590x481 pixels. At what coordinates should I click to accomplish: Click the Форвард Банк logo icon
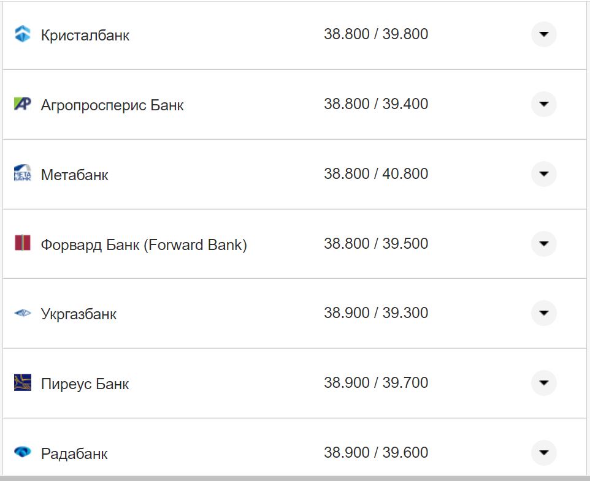tap(22, 243)
